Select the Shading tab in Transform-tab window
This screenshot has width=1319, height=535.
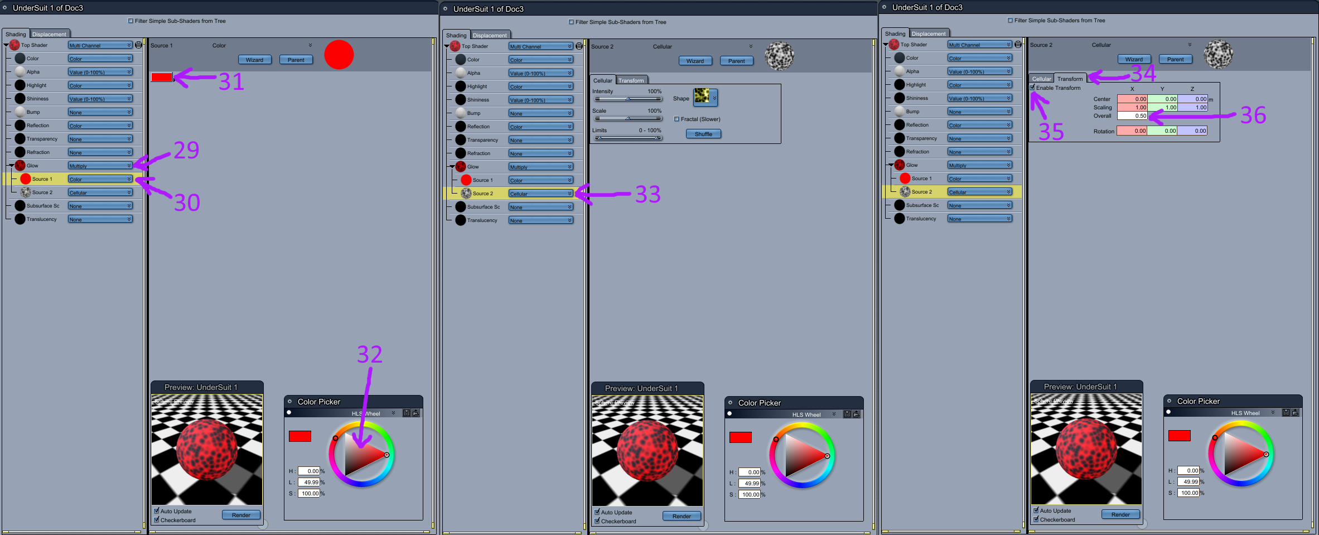[x=895, y=33]
